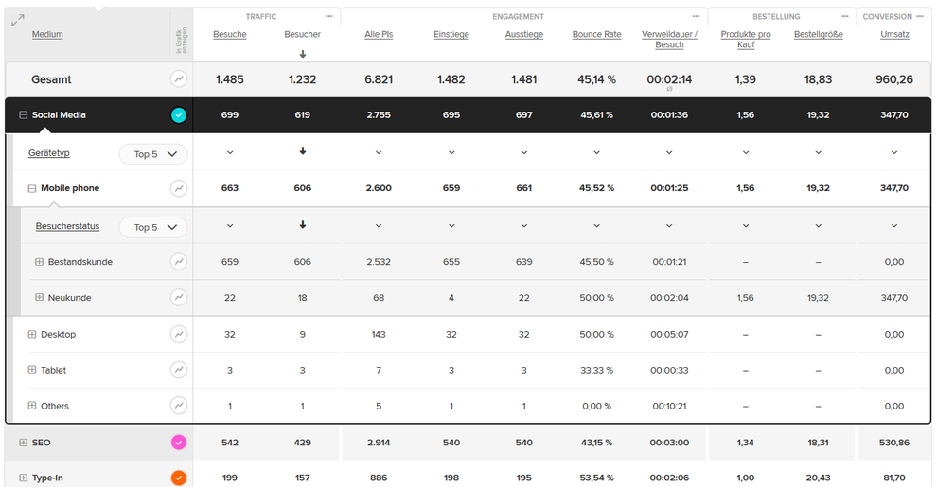Click Bestellgröße chevron in Besucherstatus row

coord(819,226)
